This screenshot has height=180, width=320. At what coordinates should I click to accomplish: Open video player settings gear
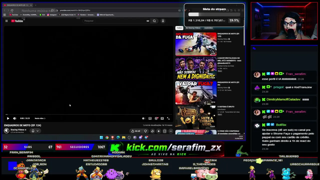(x=156, y=118)
